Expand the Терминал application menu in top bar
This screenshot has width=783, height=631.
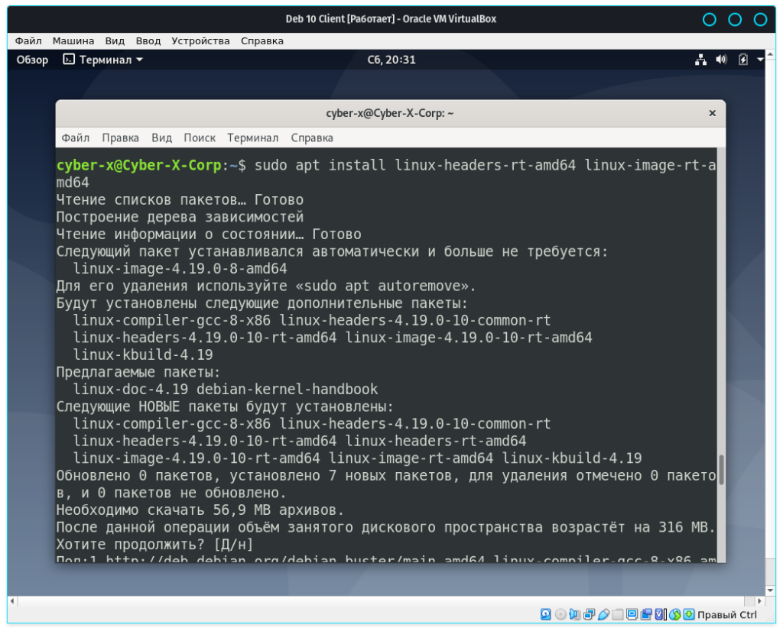(102, 60)
